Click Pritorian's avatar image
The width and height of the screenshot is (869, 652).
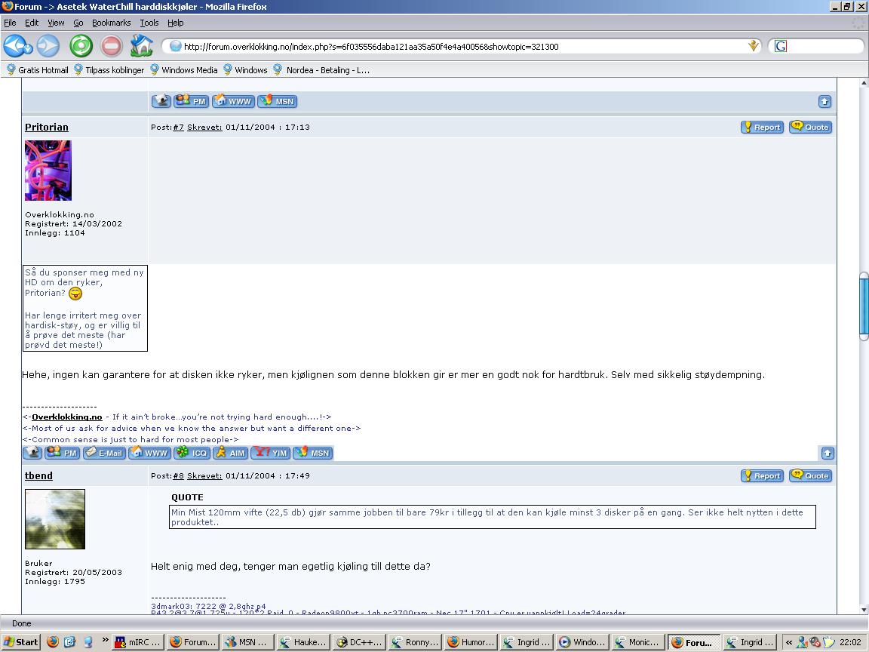click(48, 171)
